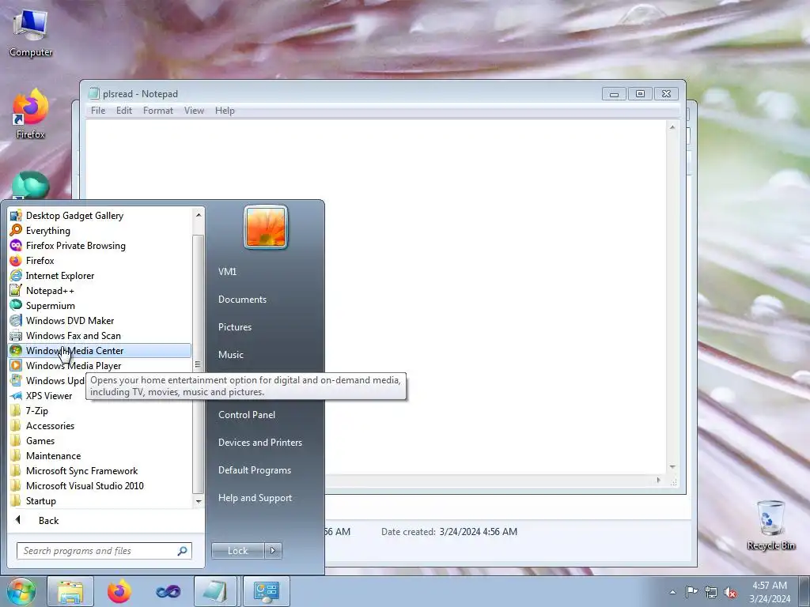Open Firefox from the taskbar
Viewport: 810px width, 607px height.
pos(119,591)
